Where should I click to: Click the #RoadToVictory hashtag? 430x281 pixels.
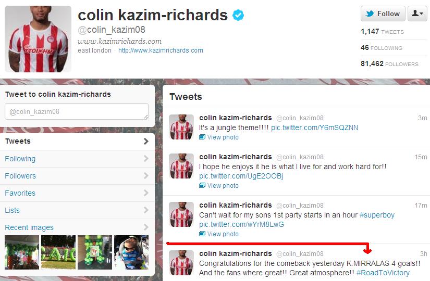pos(383,273)
